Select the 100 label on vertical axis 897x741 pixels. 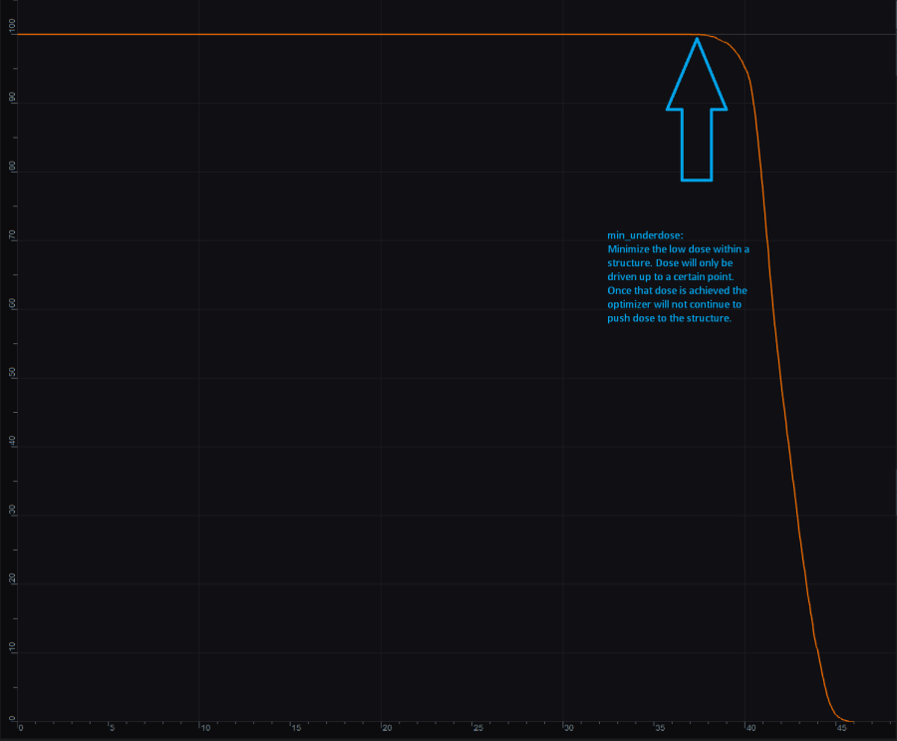(x=13, y=33)
